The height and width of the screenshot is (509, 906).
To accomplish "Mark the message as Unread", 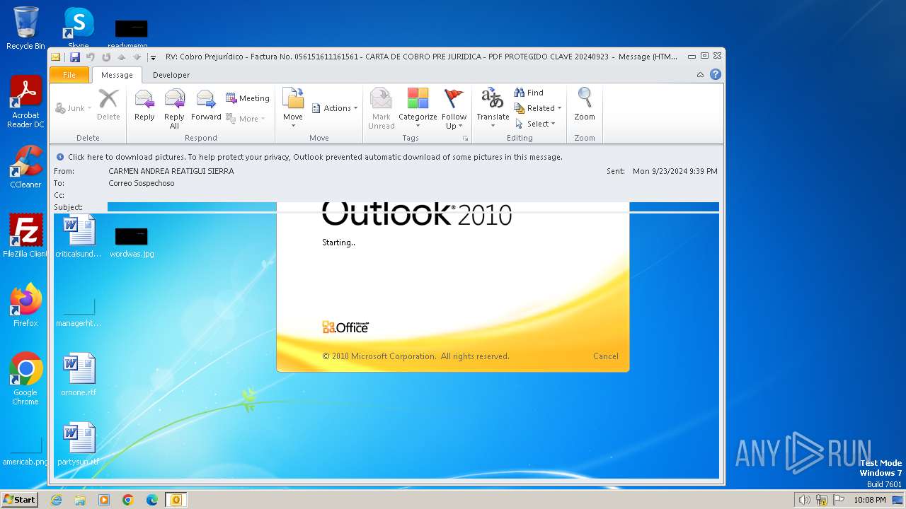I will pos(381,109).
